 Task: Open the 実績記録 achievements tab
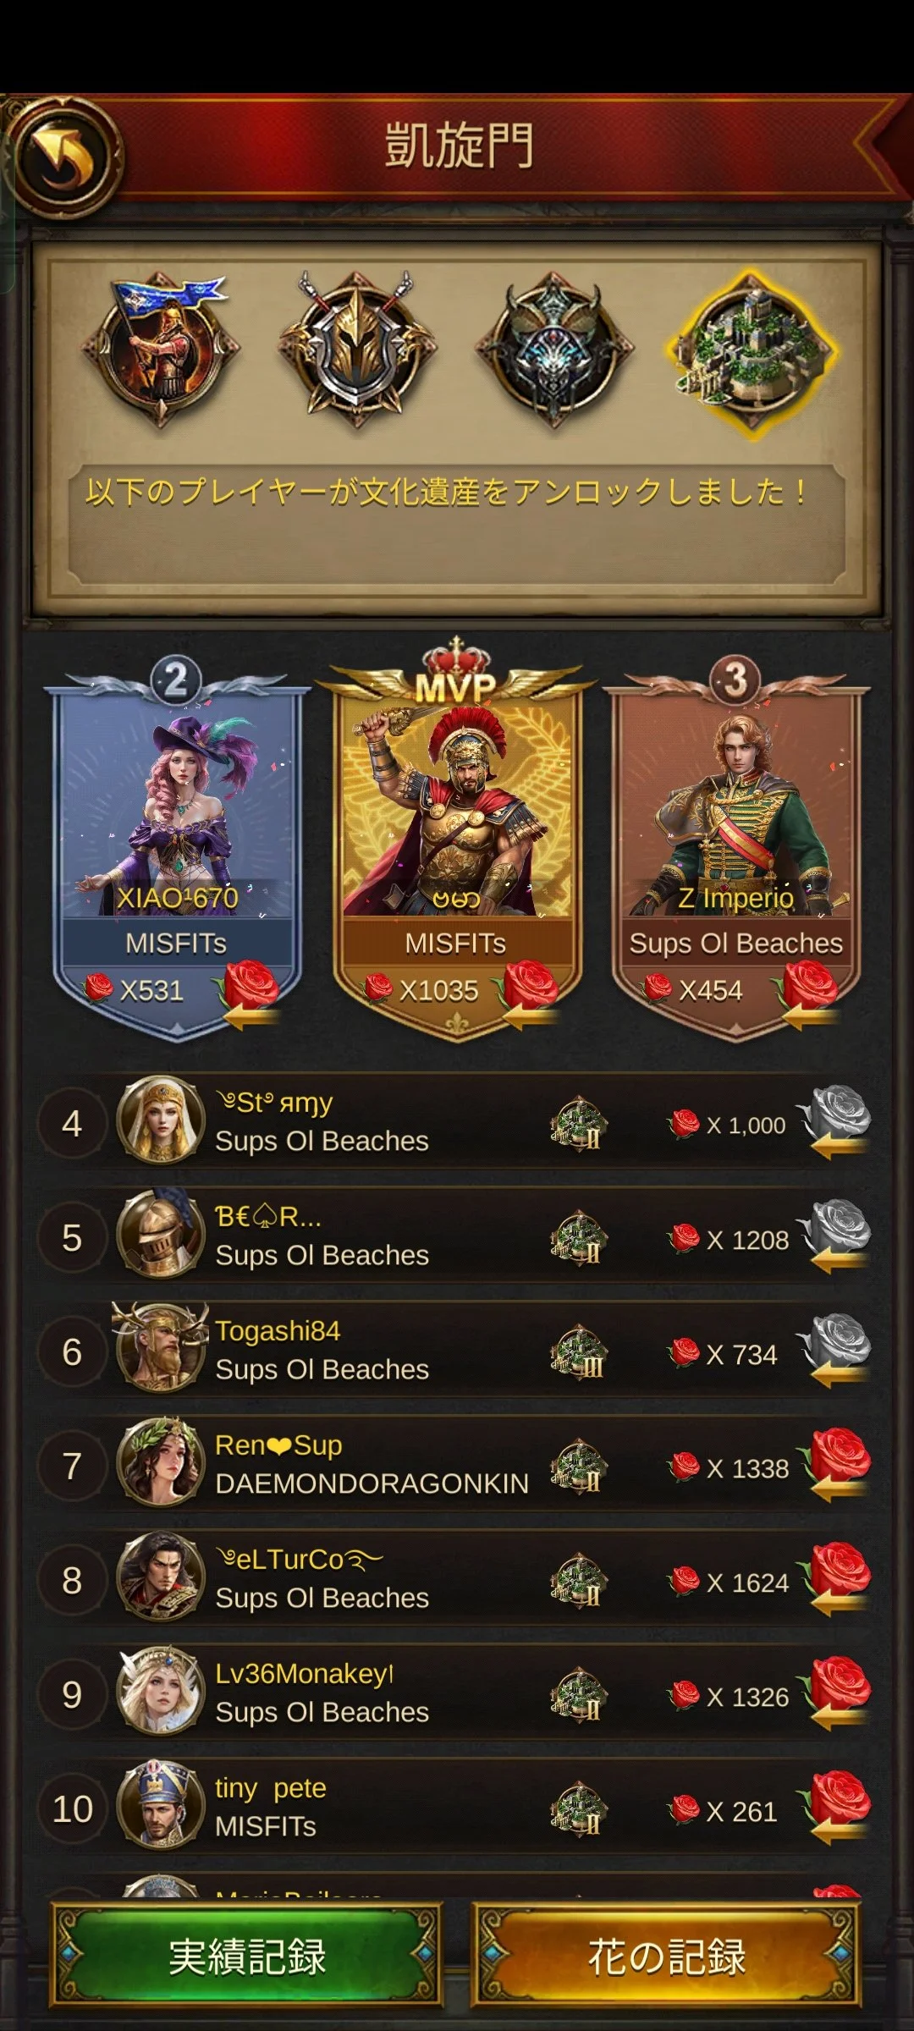click(x=246, y=1957)
